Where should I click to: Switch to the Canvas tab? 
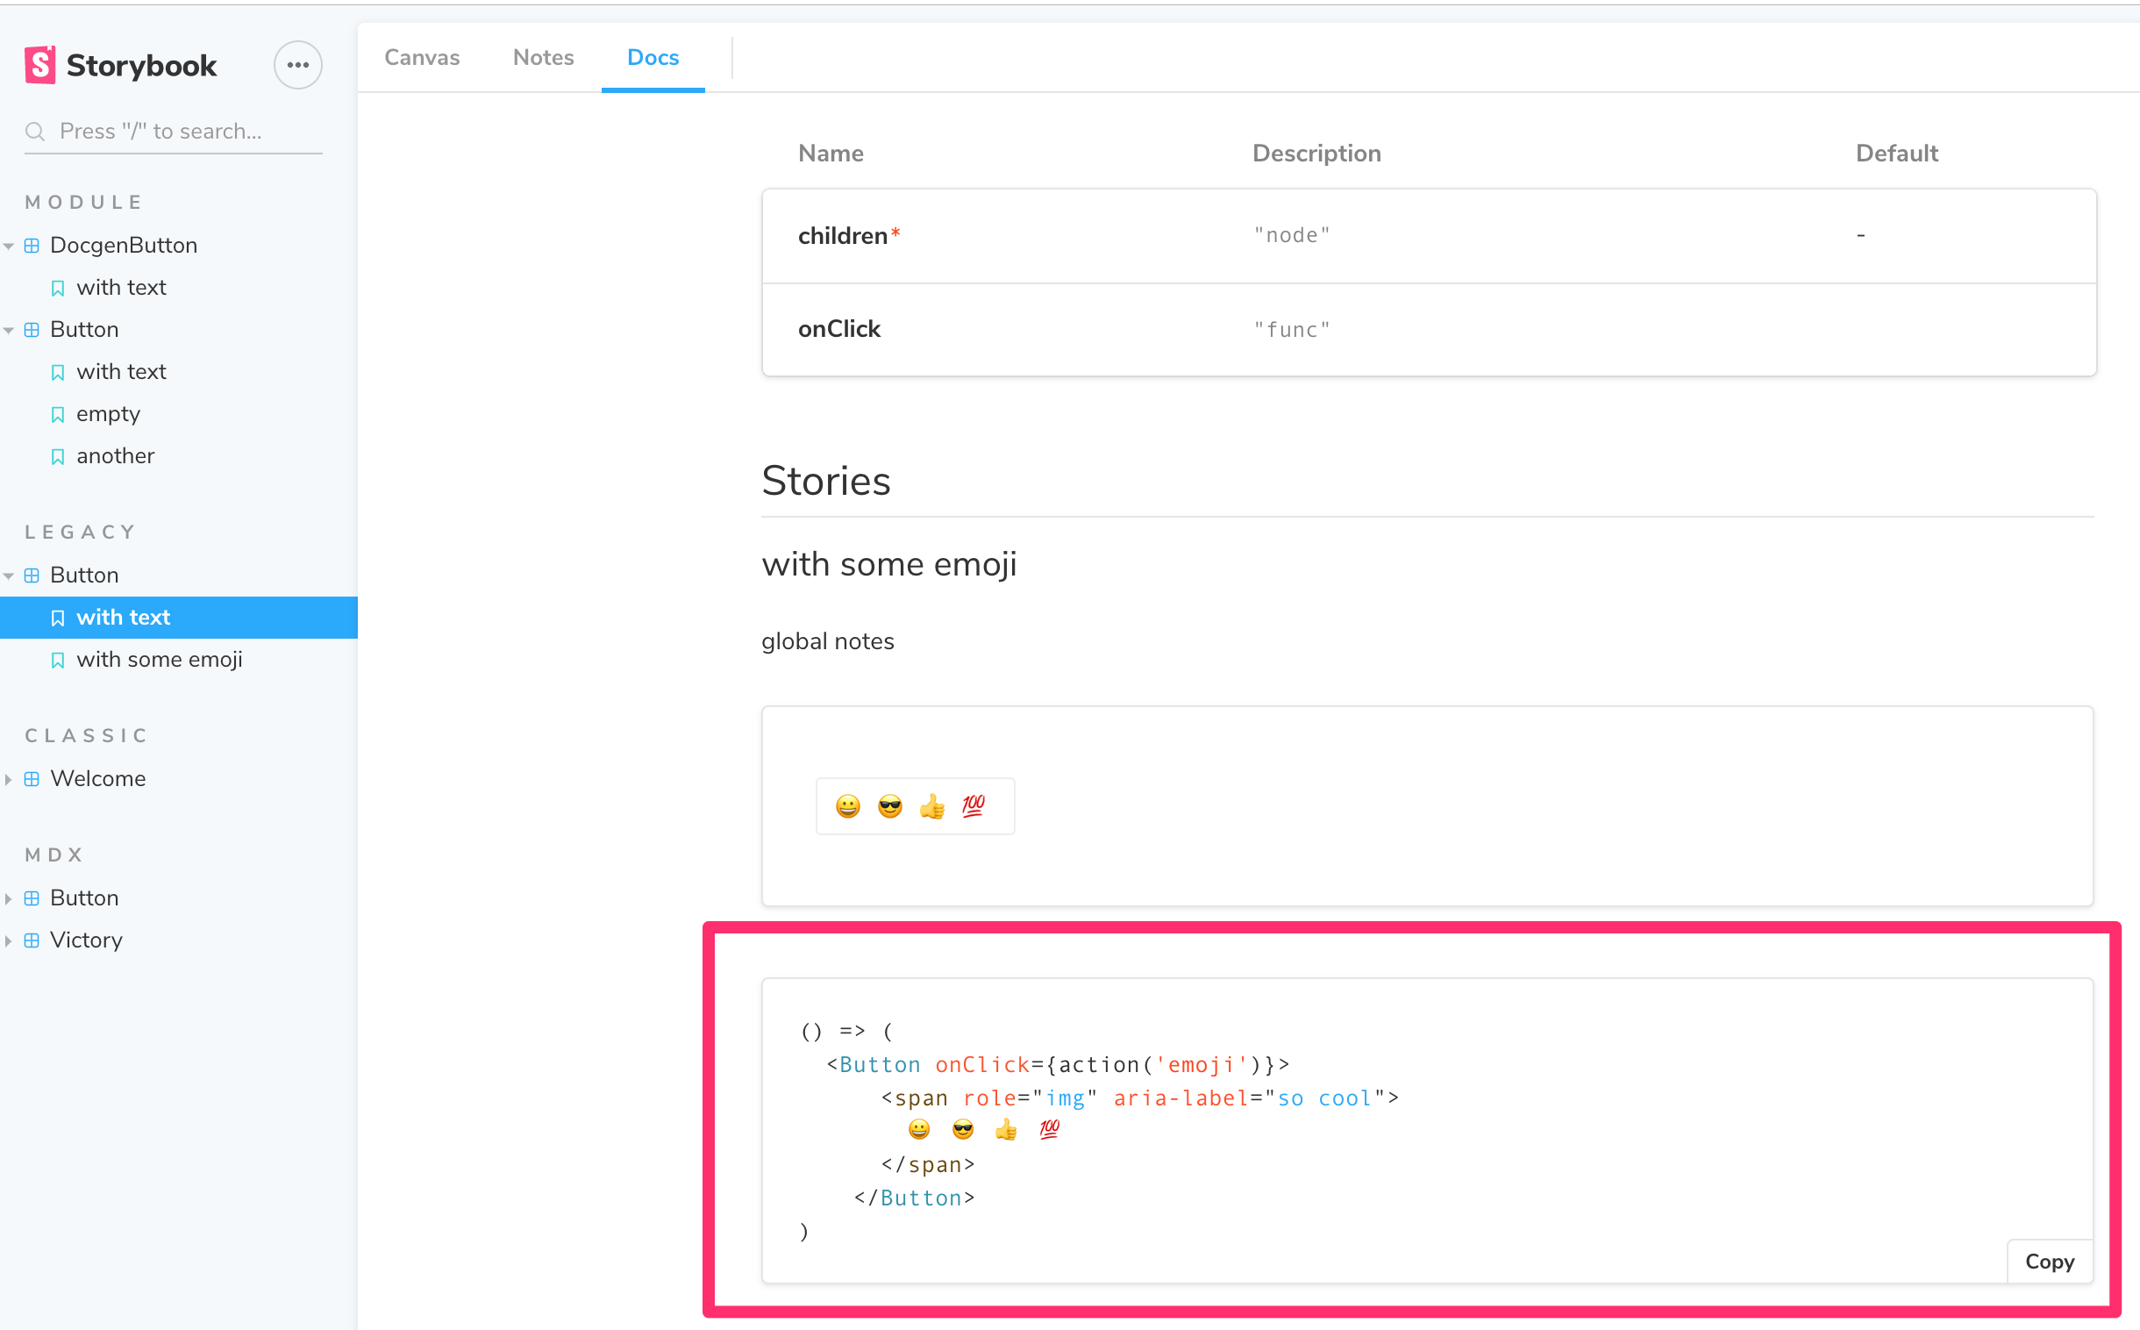pyautogui.click(x=422, y=58)
